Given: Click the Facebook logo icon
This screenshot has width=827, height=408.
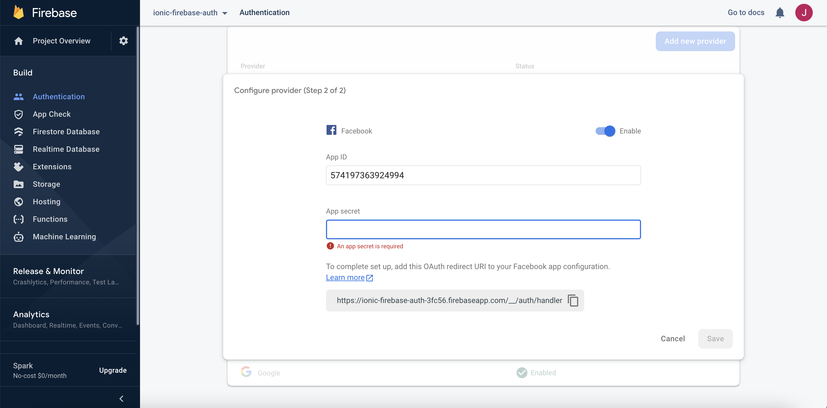Looking at the screenshot, I should (x=331, y=130).
